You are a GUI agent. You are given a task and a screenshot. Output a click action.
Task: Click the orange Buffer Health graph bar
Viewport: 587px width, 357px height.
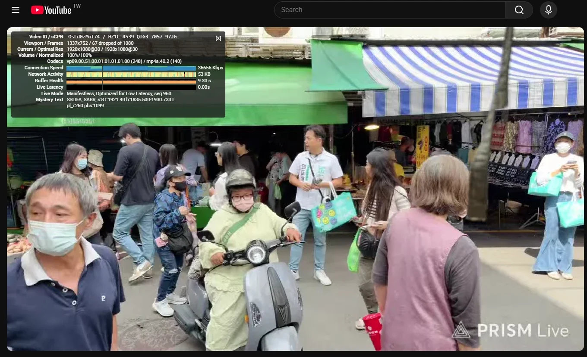(131, 81)
